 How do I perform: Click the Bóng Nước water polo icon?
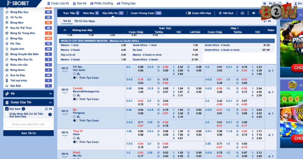[7, 70]
